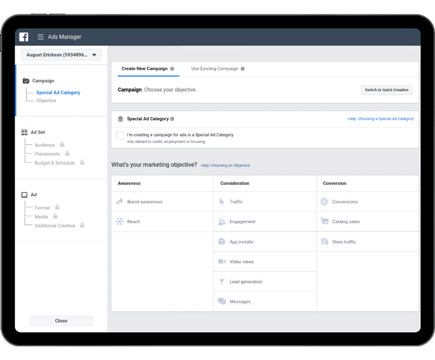The height and width of the screenshot is (360, 435).
Task: Choose the Conversions objective
Action: 368,202
